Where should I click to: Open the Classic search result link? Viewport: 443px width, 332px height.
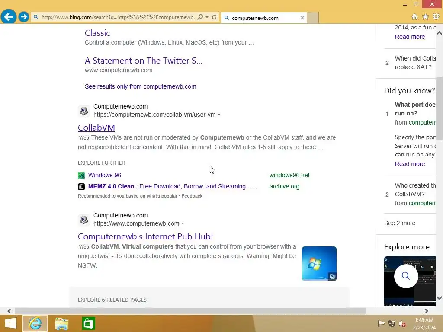click(x=97, y=33)
